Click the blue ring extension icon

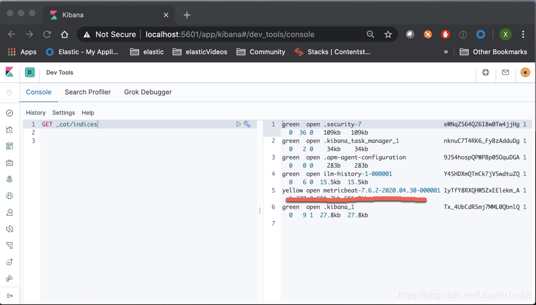coord(481,34)
